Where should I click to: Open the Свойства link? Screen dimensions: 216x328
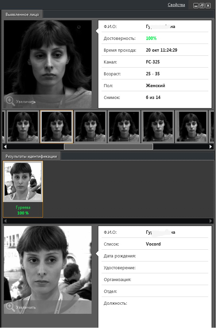[176, 5]
